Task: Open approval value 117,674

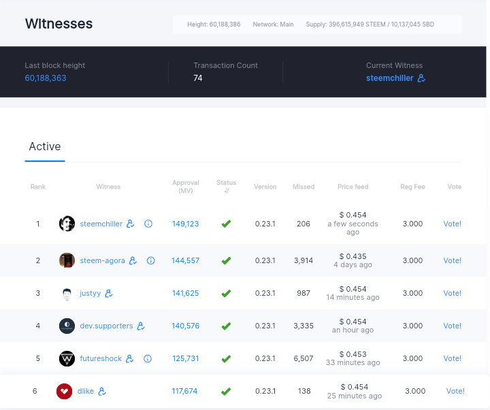Action: click(184, 391)
